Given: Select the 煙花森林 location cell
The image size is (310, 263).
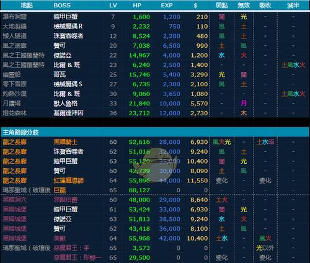Looking at the screenshot, I should pyautogui.click(x=15, y=113).
